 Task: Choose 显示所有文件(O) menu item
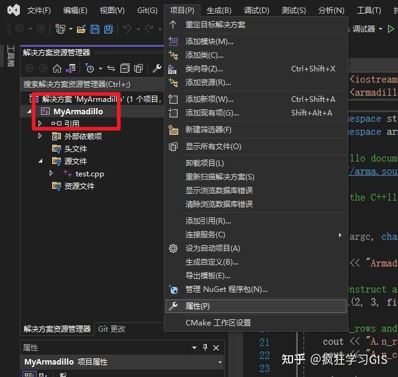(256, 147)
